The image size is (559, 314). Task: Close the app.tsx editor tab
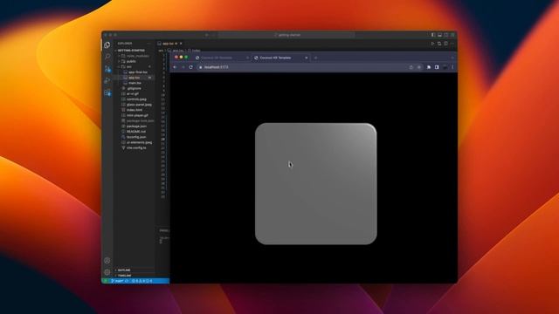[x=181, y=44]
